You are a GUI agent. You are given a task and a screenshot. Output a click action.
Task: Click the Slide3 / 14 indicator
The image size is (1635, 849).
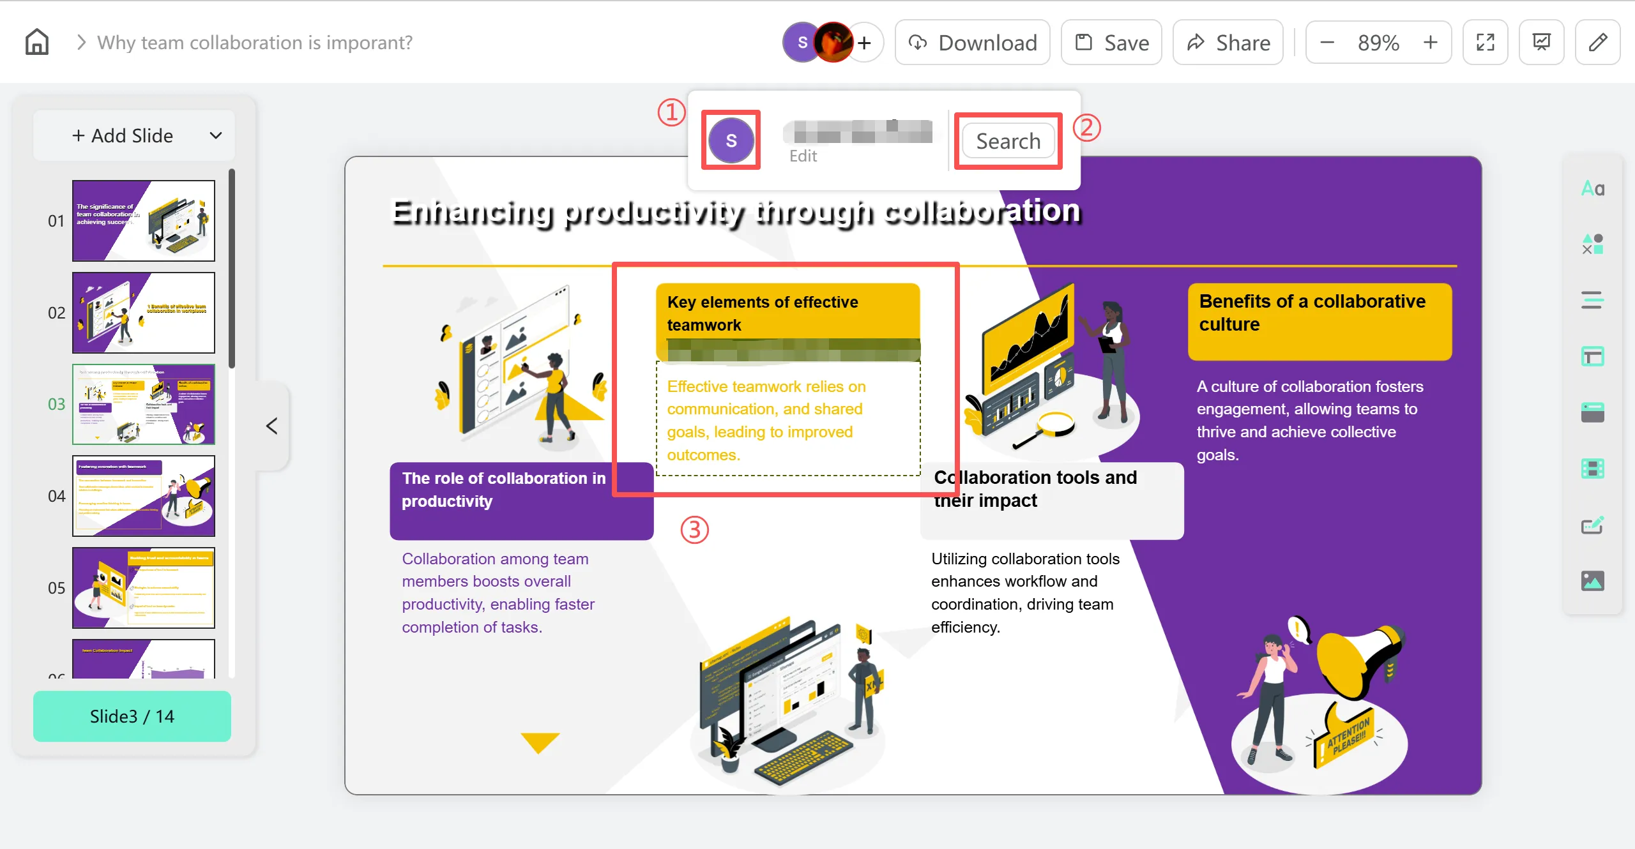click(x=132, y=716)
